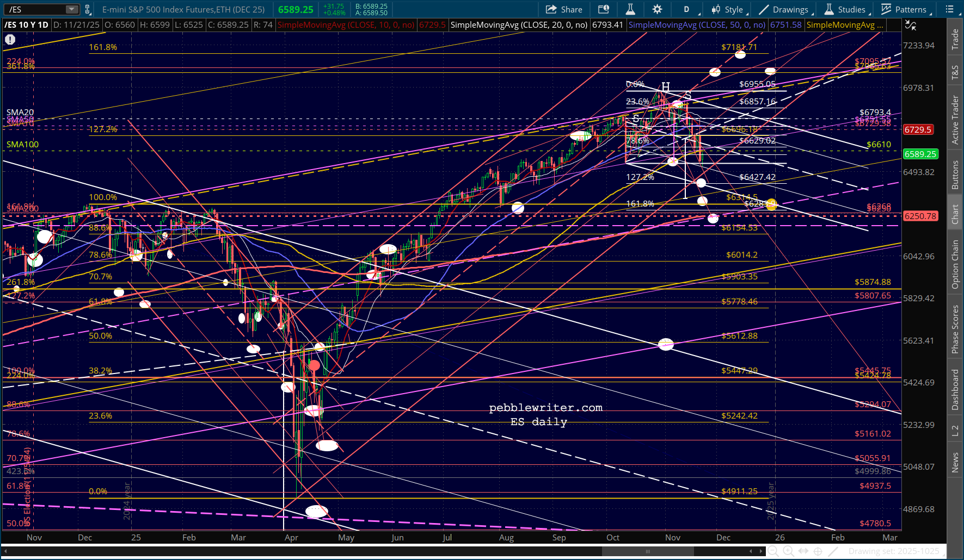Click the horizontal time scrollbar thumb
The width and height of the screenshot is (964, 560).
tap(648, 551)
